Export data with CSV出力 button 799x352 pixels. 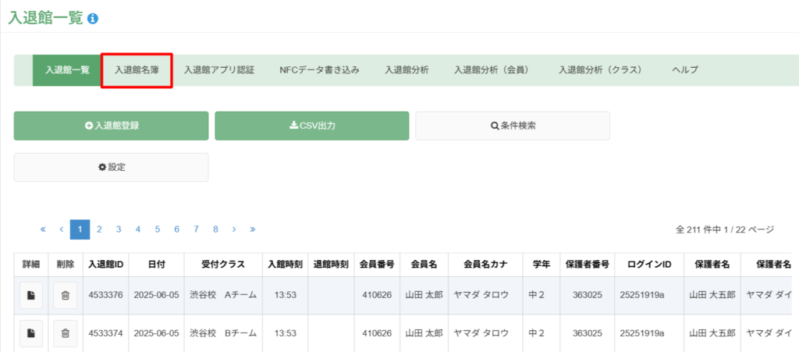(312, 126)
